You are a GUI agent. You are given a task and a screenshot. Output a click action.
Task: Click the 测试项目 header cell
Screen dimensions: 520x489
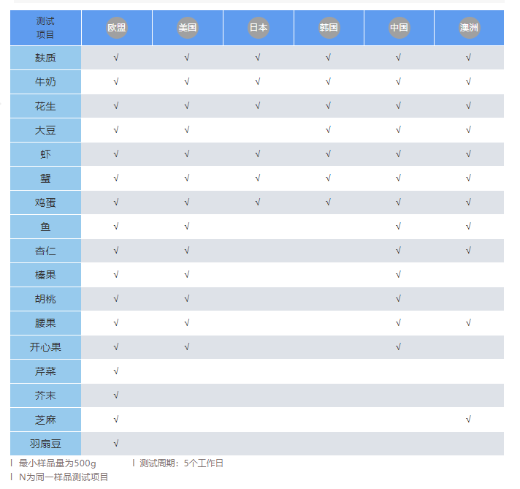(45, 28)
